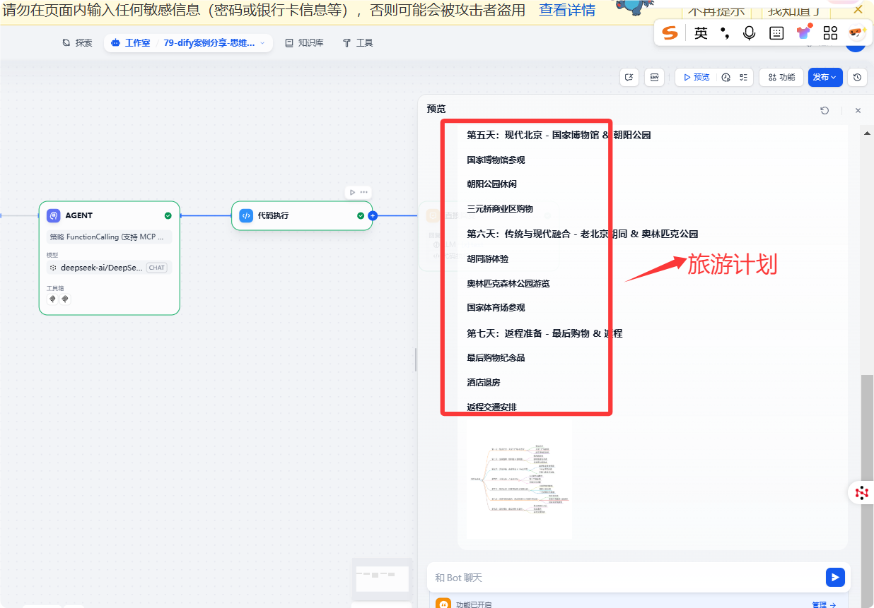Click the 预览 preview run button
Image resolution: width=874 pixels, height=608 pixels.
(x=697, y=77)
